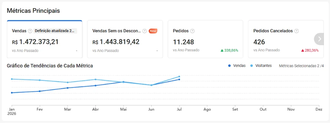Viewport: 330px width, 123px height.
Task: Click Gráfico de Tendências de Cada Métrica title
Action: (50, 66)
